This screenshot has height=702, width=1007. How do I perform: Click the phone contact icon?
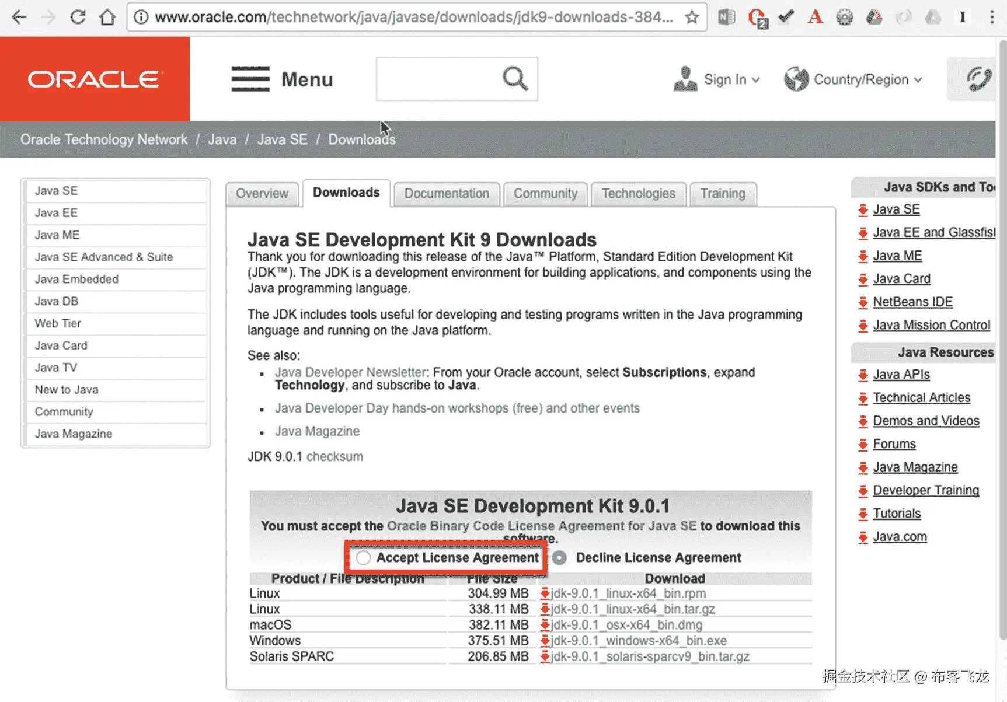point(978,79)
